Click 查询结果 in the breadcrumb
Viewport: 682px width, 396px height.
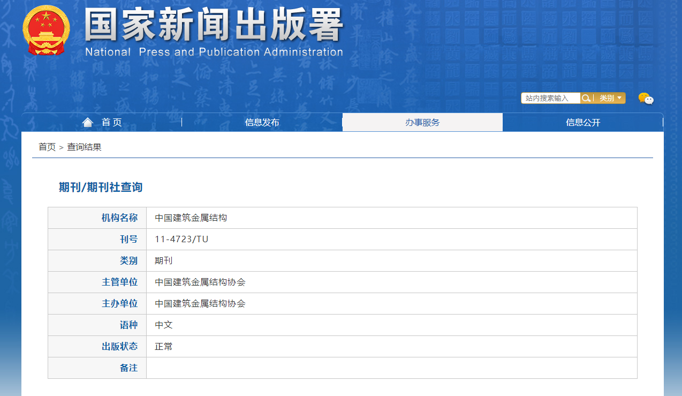point(84,147)
